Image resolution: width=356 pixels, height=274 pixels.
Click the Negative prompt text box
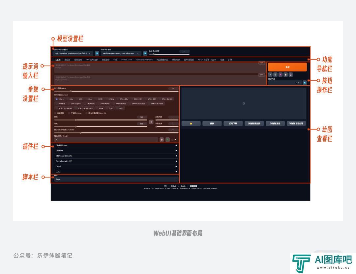pos(160,79)
